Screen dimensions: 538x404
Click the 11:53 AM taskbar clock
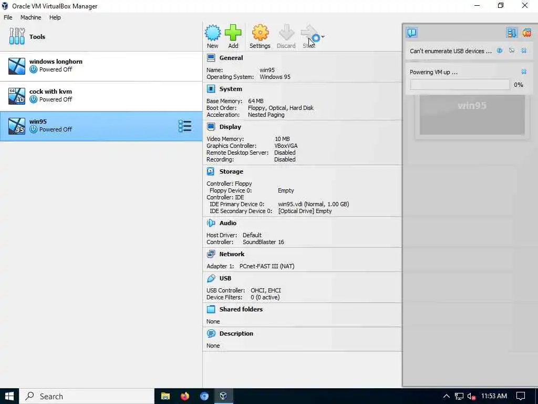click(494, 396)
